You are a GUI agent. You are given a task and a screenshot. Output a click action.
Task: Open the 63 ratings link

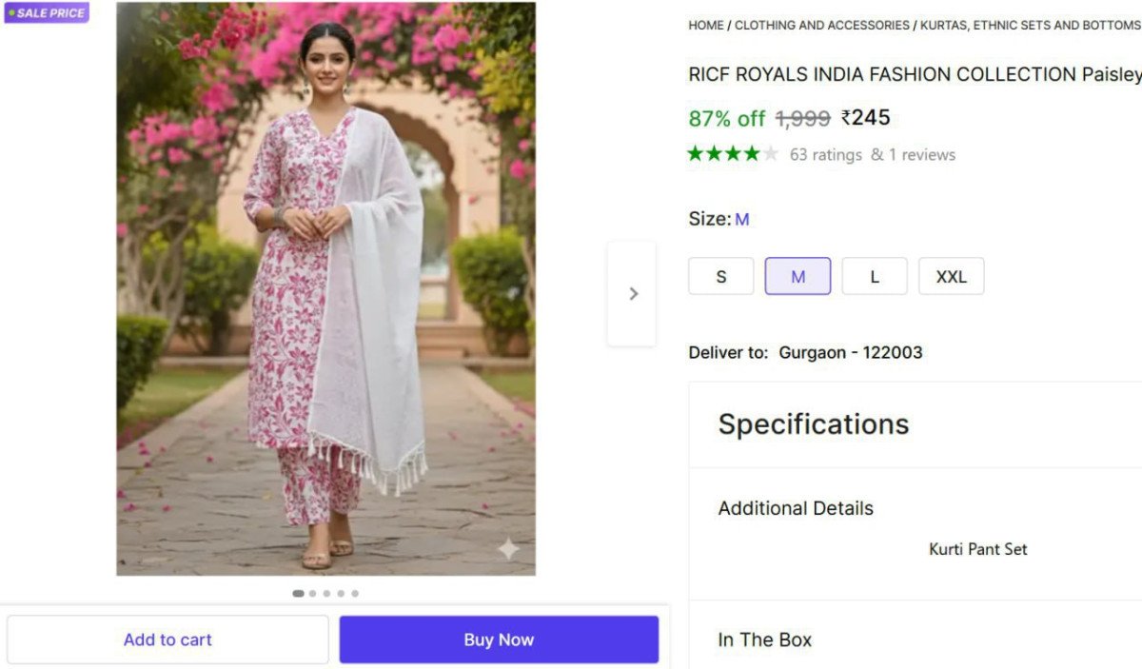tap(825, 155)
